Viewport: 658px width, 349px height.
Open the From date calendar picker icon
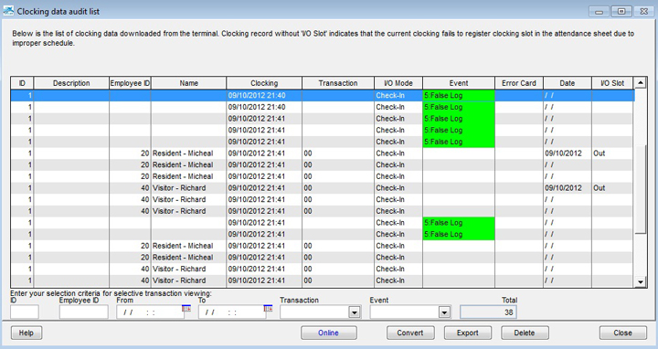click(186, 308)
